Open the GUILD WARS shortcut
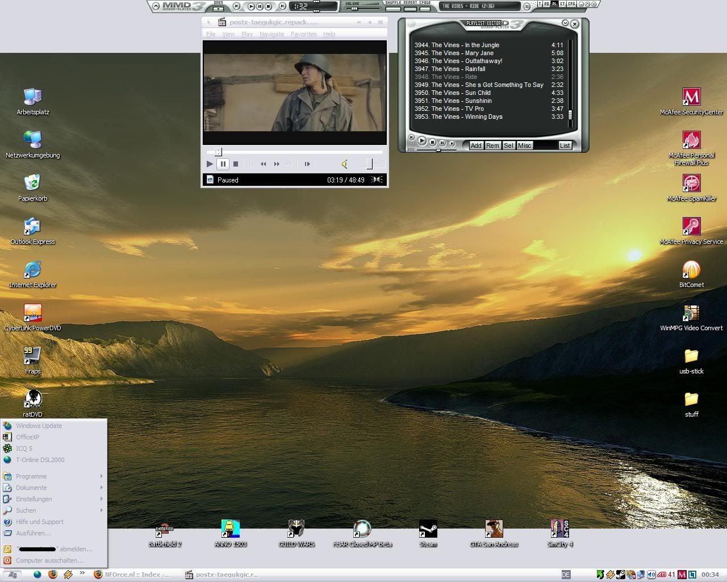 [x=296, y=529]
